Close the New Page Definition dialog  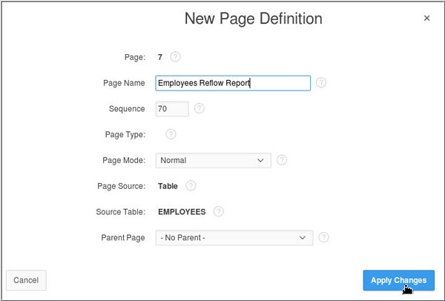426,19
